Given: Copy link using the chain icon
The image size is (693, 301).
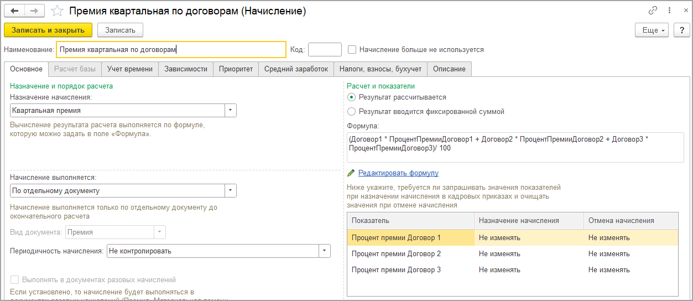Looking at the screenshot, I should [x=653, y=11].
